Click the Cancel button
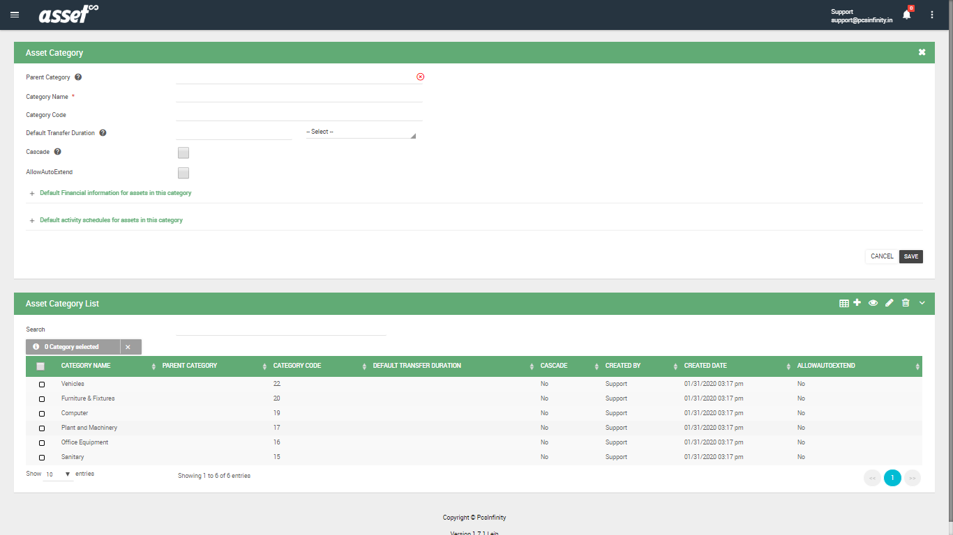This screenshot has height=535, width=953. pos(882,256)
